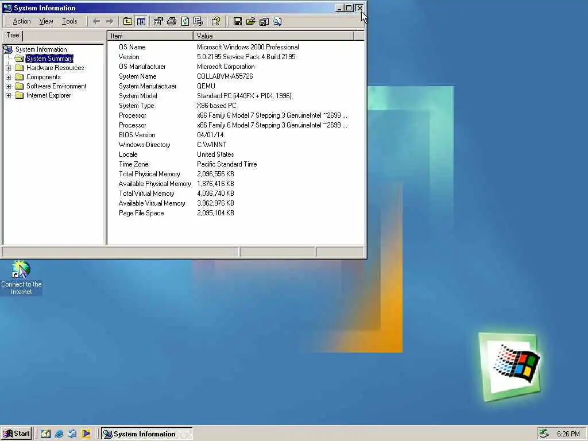588x441 pixels.
Task: Select Hardware Resources folder in tree
Action: tap(55, 68)
